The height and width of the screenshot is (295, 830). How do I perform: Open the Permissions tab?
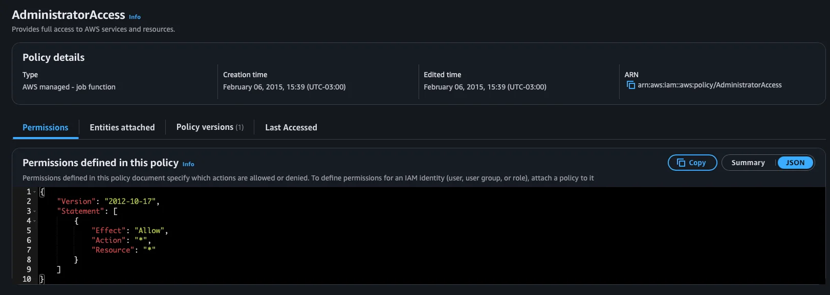[x=45, y=127]
